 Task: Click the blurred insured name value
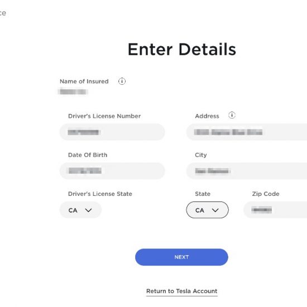[73, 92]
